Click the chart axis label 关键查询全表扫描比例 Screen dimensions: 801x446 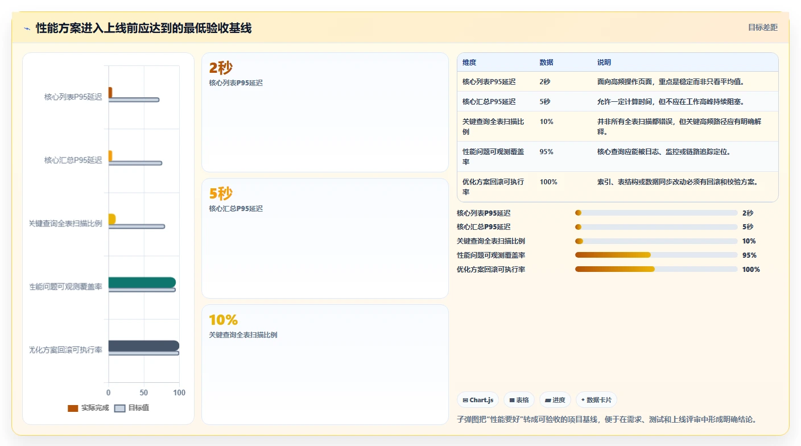(x=65, y=224)
